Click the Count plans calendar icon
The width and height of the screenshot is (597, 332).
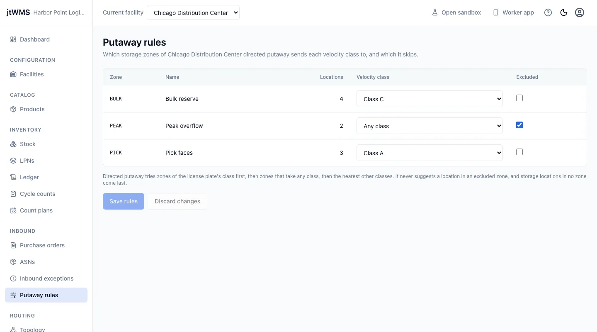coord(13,210)
